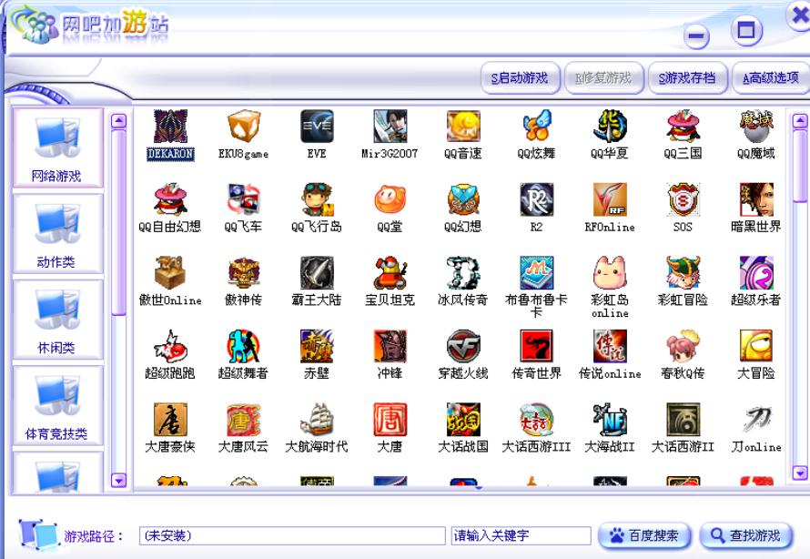Click the 百度搜索 button
The height and width of the screenshot is (559, 810).
[x=644, y=535]
